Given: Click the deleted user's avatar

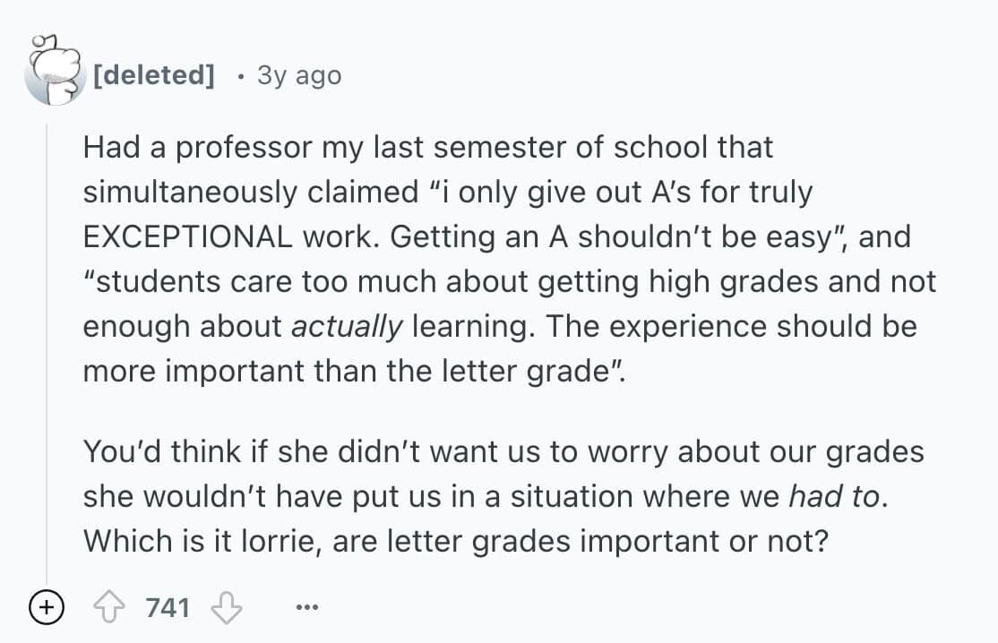Looking at the screenshot, I should coord(54,71).
